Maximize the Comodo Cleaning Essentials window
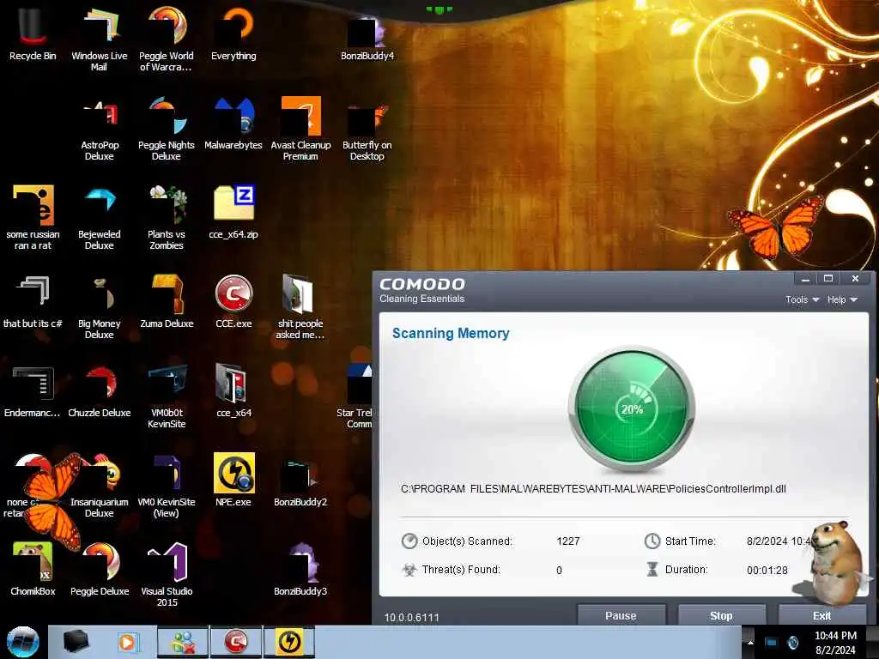This screenshot has height=659, width=879. (828, 279)
